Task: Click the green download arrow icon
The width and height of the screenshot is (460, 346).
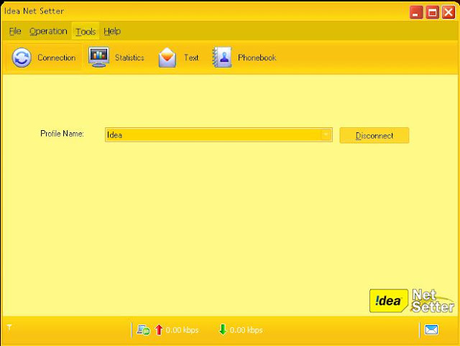Action: (223, 329)
